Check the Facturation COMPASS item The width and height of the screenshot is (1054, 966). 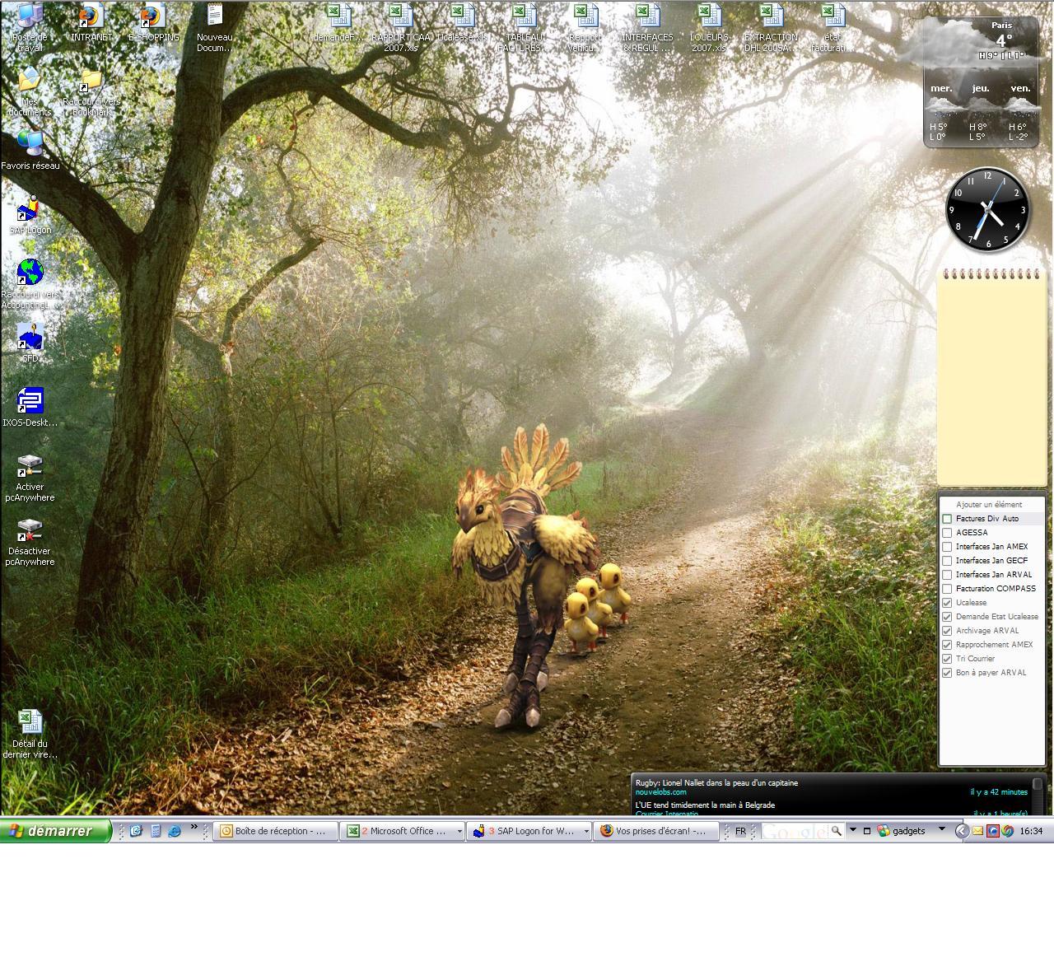947,589
